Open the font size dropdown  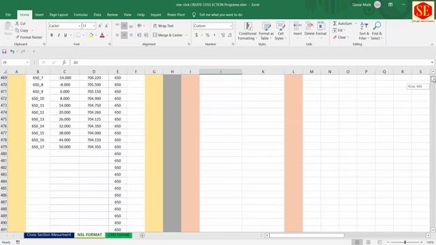pyautogui.click(x=94, y=26)
